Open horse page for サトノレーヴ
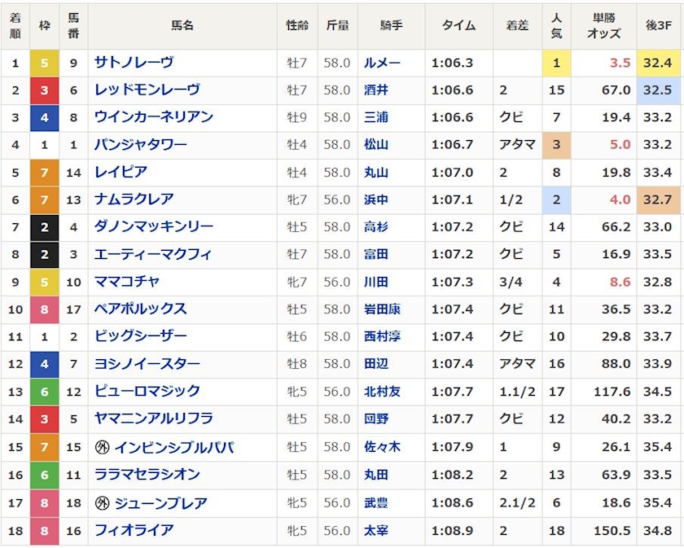This screenshot has height=548, width=684. pyautogui.click(x=134, y=62)
